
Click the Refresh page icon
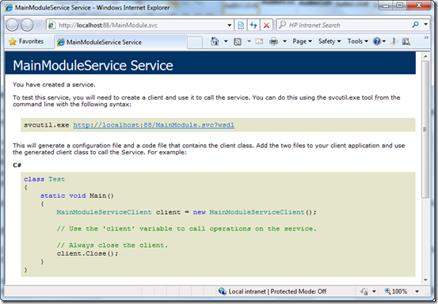click(253, 25)
